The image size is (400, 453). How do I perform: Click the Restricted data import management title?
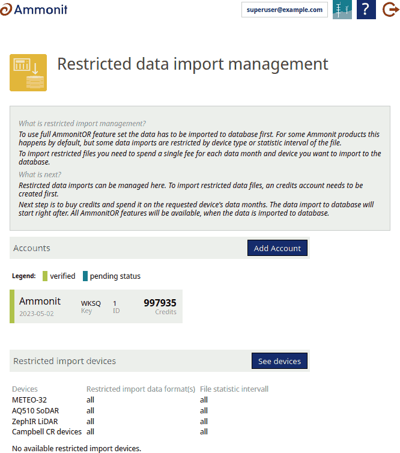[x=193, y=64]
